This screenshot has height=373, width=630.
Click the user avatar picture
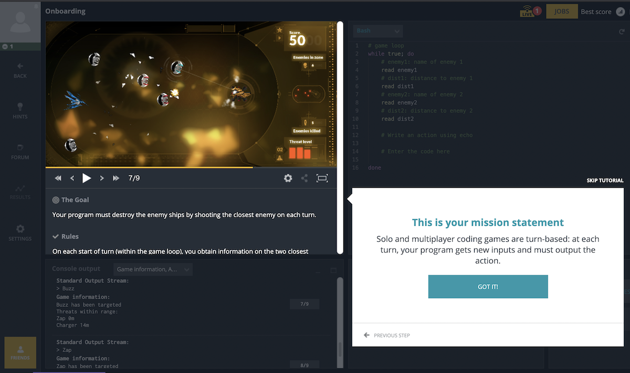[x=20, y=22]
